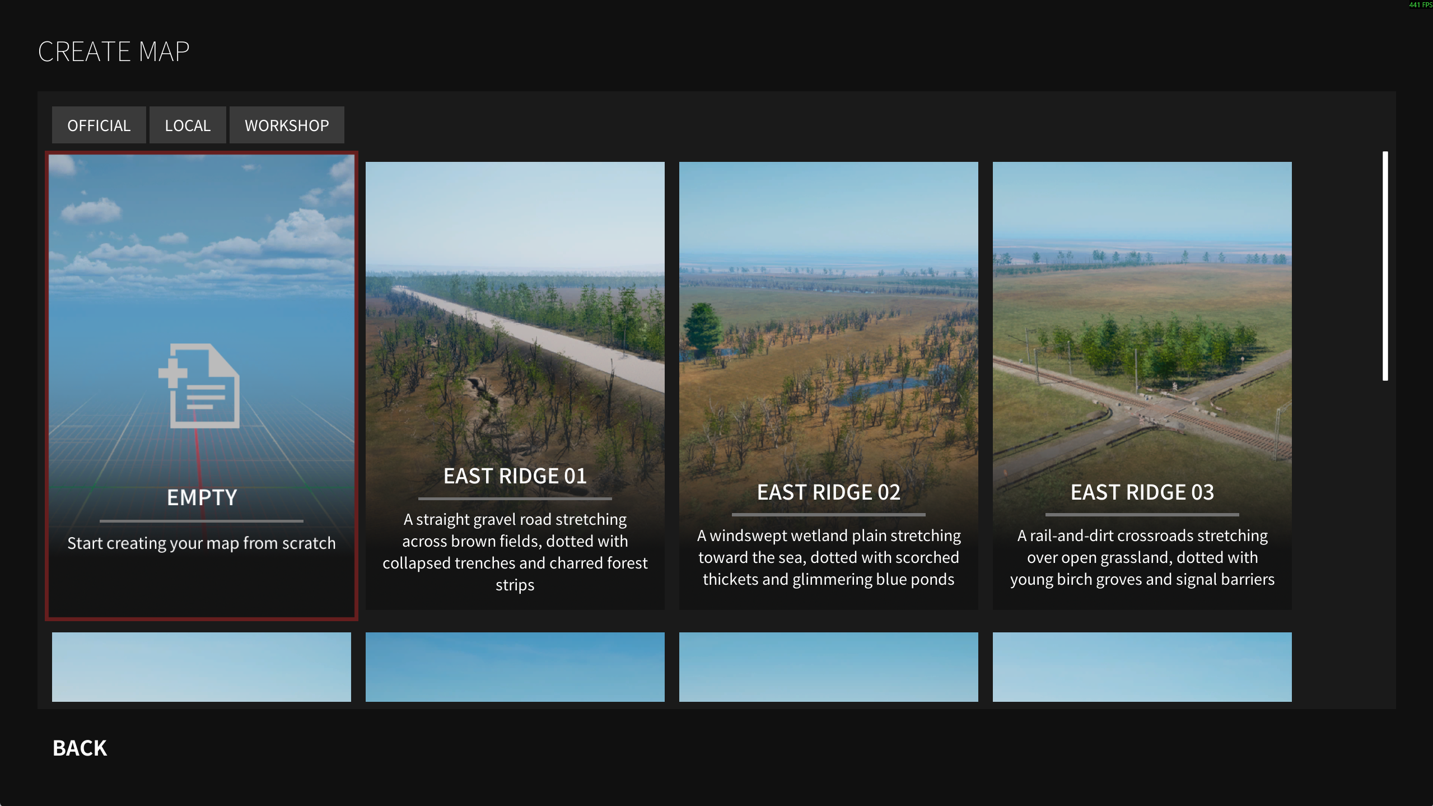Click the EAST RIDGE 02 title

[x=828, y=492]
